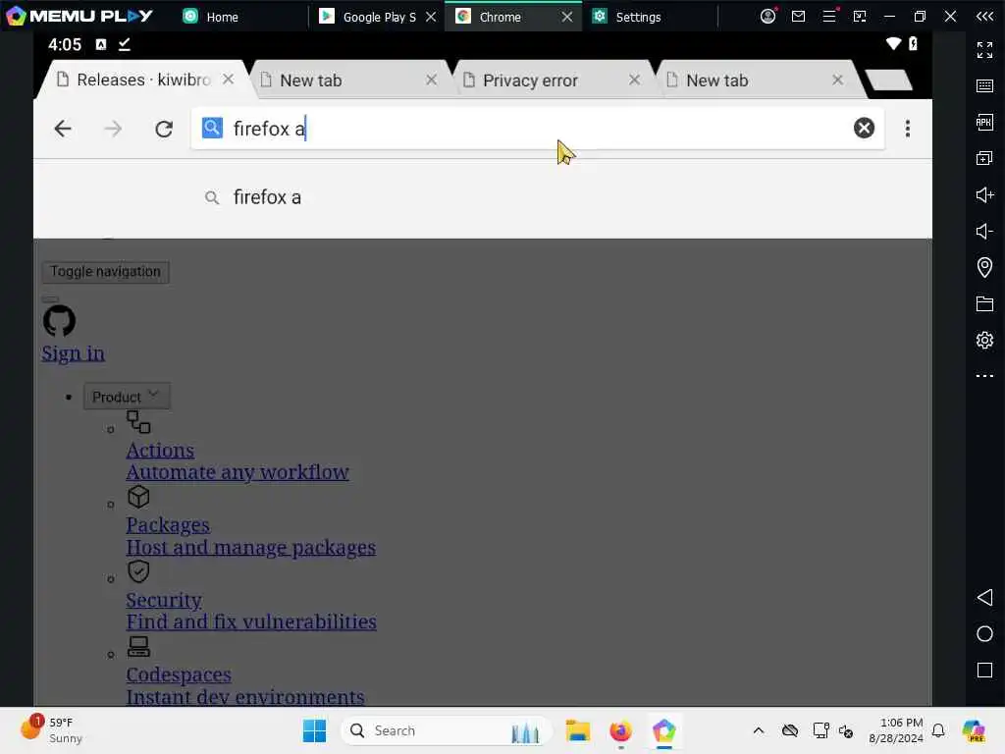Image resolution: width=1005 pixels, height=754 pixels.
Task: Click the Sign in link
Action: (x=73, y=353)
